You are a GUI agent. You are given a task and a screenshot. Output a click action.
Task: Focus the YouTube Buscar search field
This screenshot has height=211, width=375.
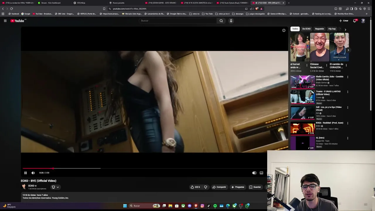coord(178,21)
